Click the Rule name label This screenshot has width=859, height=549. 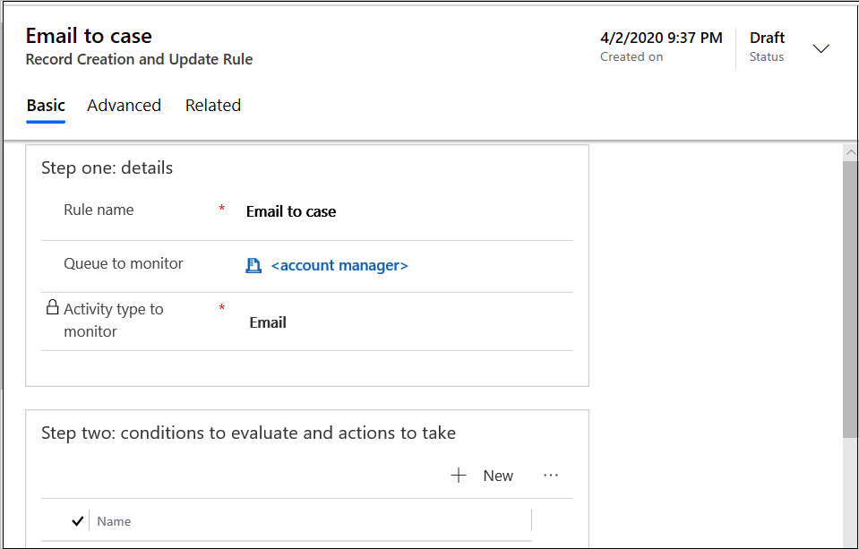[x=99, y=210]
